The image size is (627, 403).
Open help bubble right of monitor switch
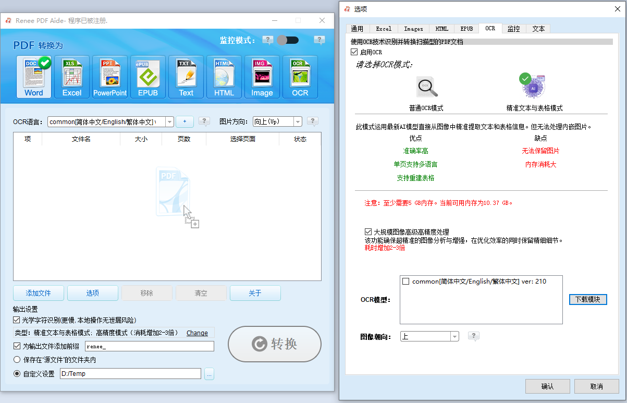coord(319,40)
